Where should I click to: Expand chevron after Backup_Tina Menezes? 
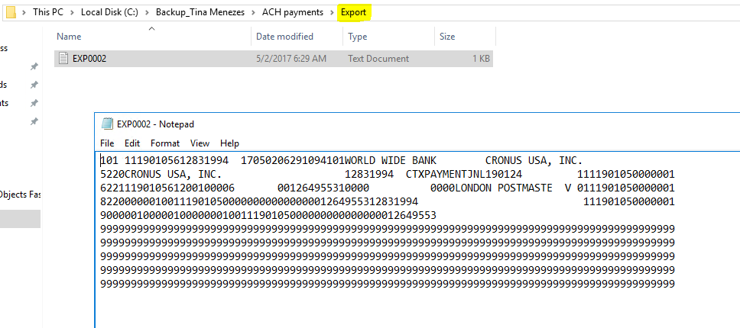pyautogui.click(x=254, y=12)
